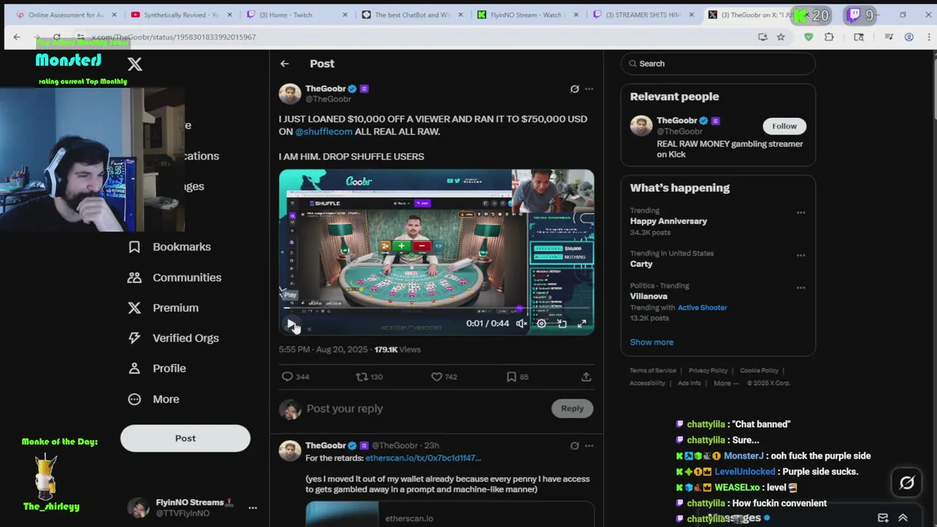Click the green shield extension icon
This screenshot has height=527, width=937.
coord(808,37)
